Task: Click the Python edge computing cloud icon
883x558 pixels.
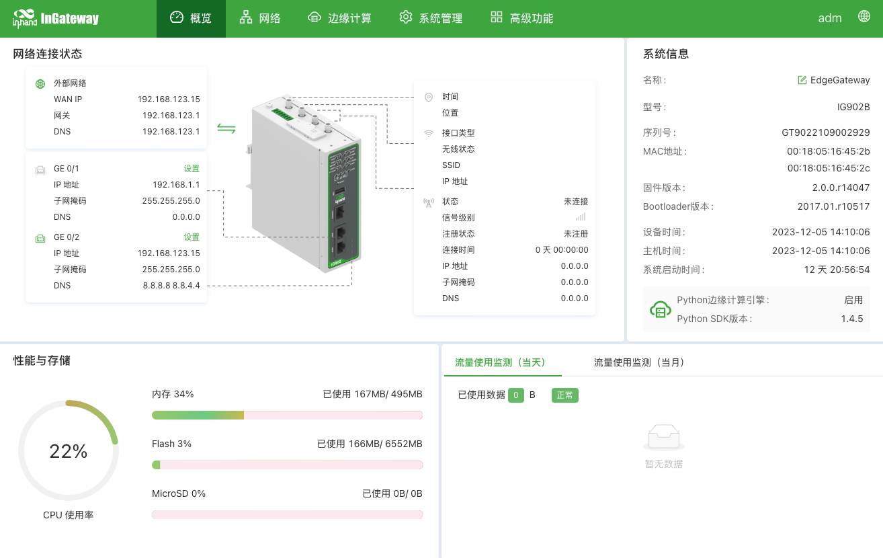Action: [660, 309]
